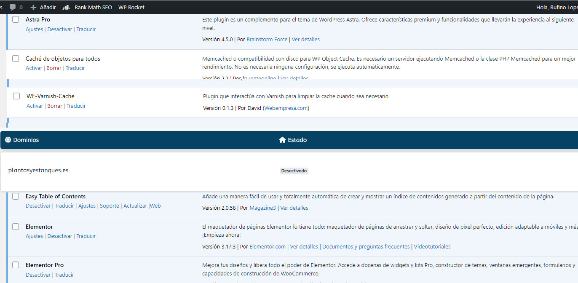View details of Elementor plugin
This screenshot has width=578, height=283.
click(x=304, y=247)
